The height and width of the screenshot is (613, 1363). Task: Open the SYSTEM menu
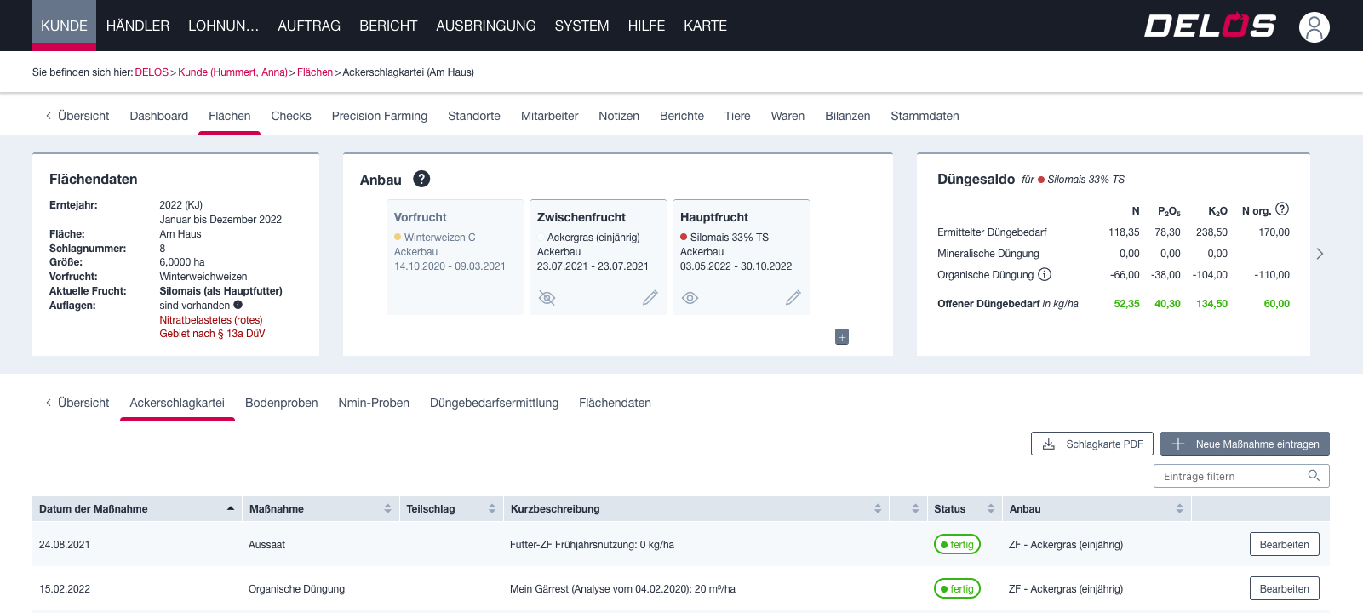581,26
